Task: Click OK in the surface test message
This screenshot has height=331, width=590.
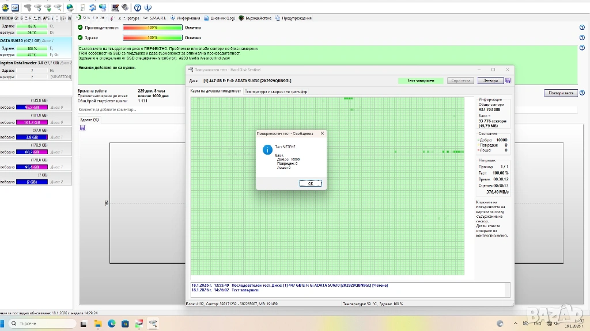Action: click(x=310, y=183)
